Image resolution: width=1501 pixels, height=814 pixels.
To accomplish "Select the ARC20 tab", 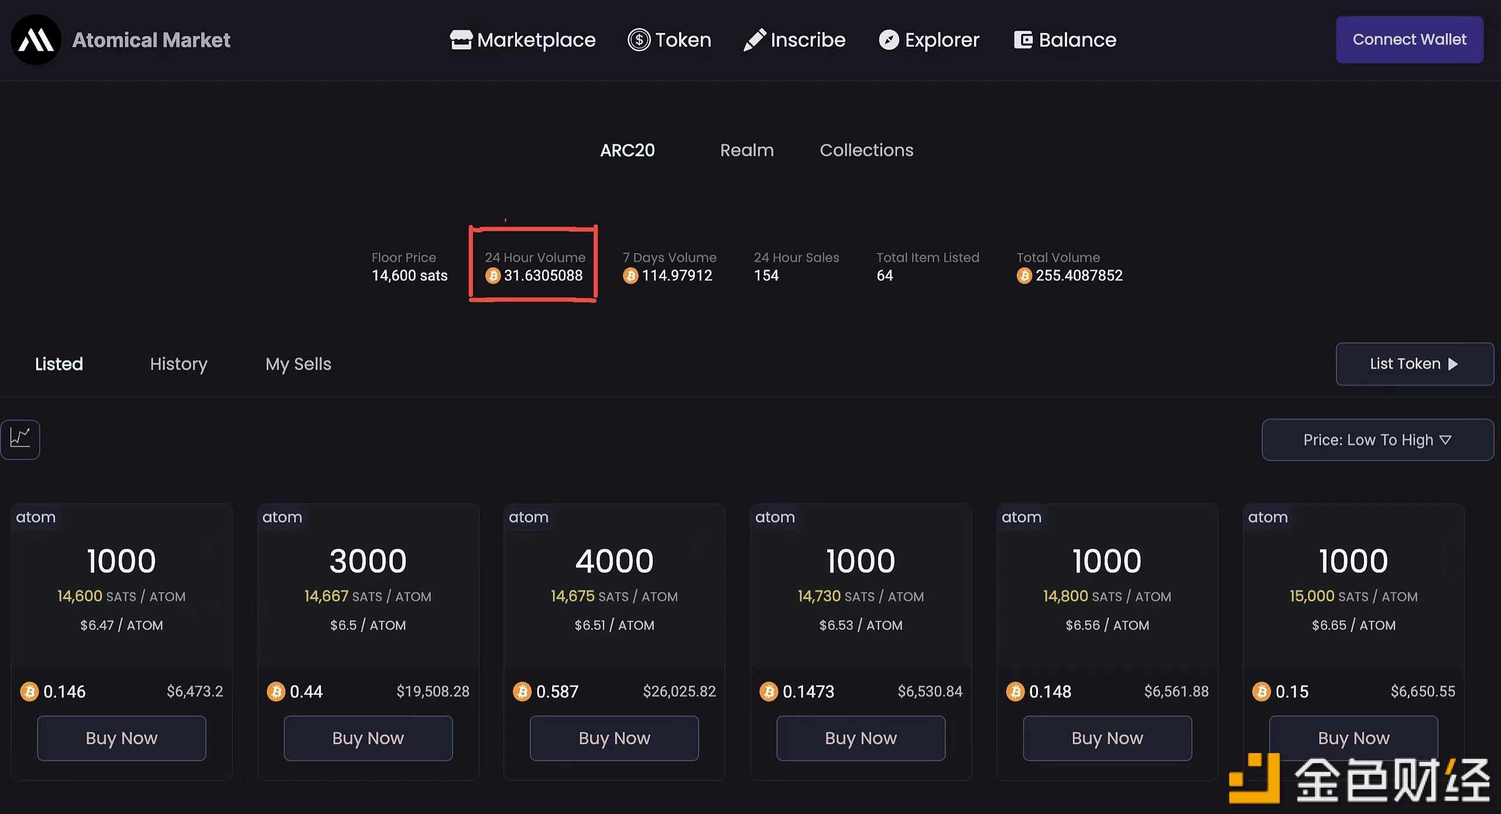I will [x=628, y=151].
